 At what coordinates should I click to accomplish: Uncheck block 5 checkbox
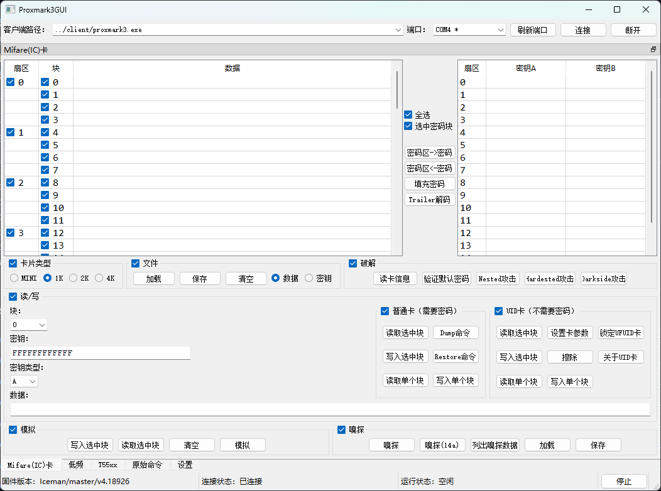click(x=45, y=145)
